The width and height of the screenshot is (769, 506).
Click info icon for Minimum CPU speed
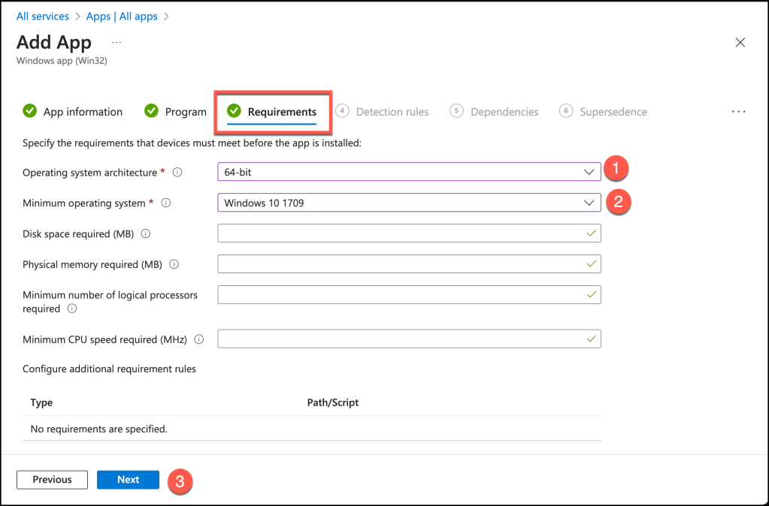(x=199, y=339)
